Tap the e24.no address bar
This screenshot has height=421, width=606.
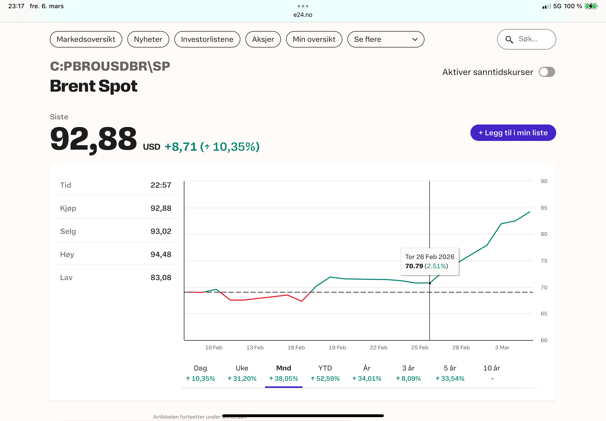tap(302, 15)
